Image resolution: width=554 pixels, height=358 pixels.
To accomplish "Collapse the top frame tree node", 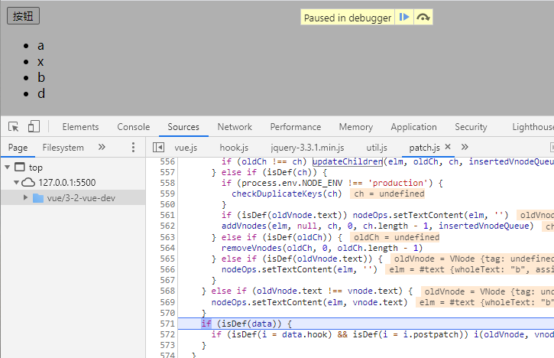I will [8, 167].
